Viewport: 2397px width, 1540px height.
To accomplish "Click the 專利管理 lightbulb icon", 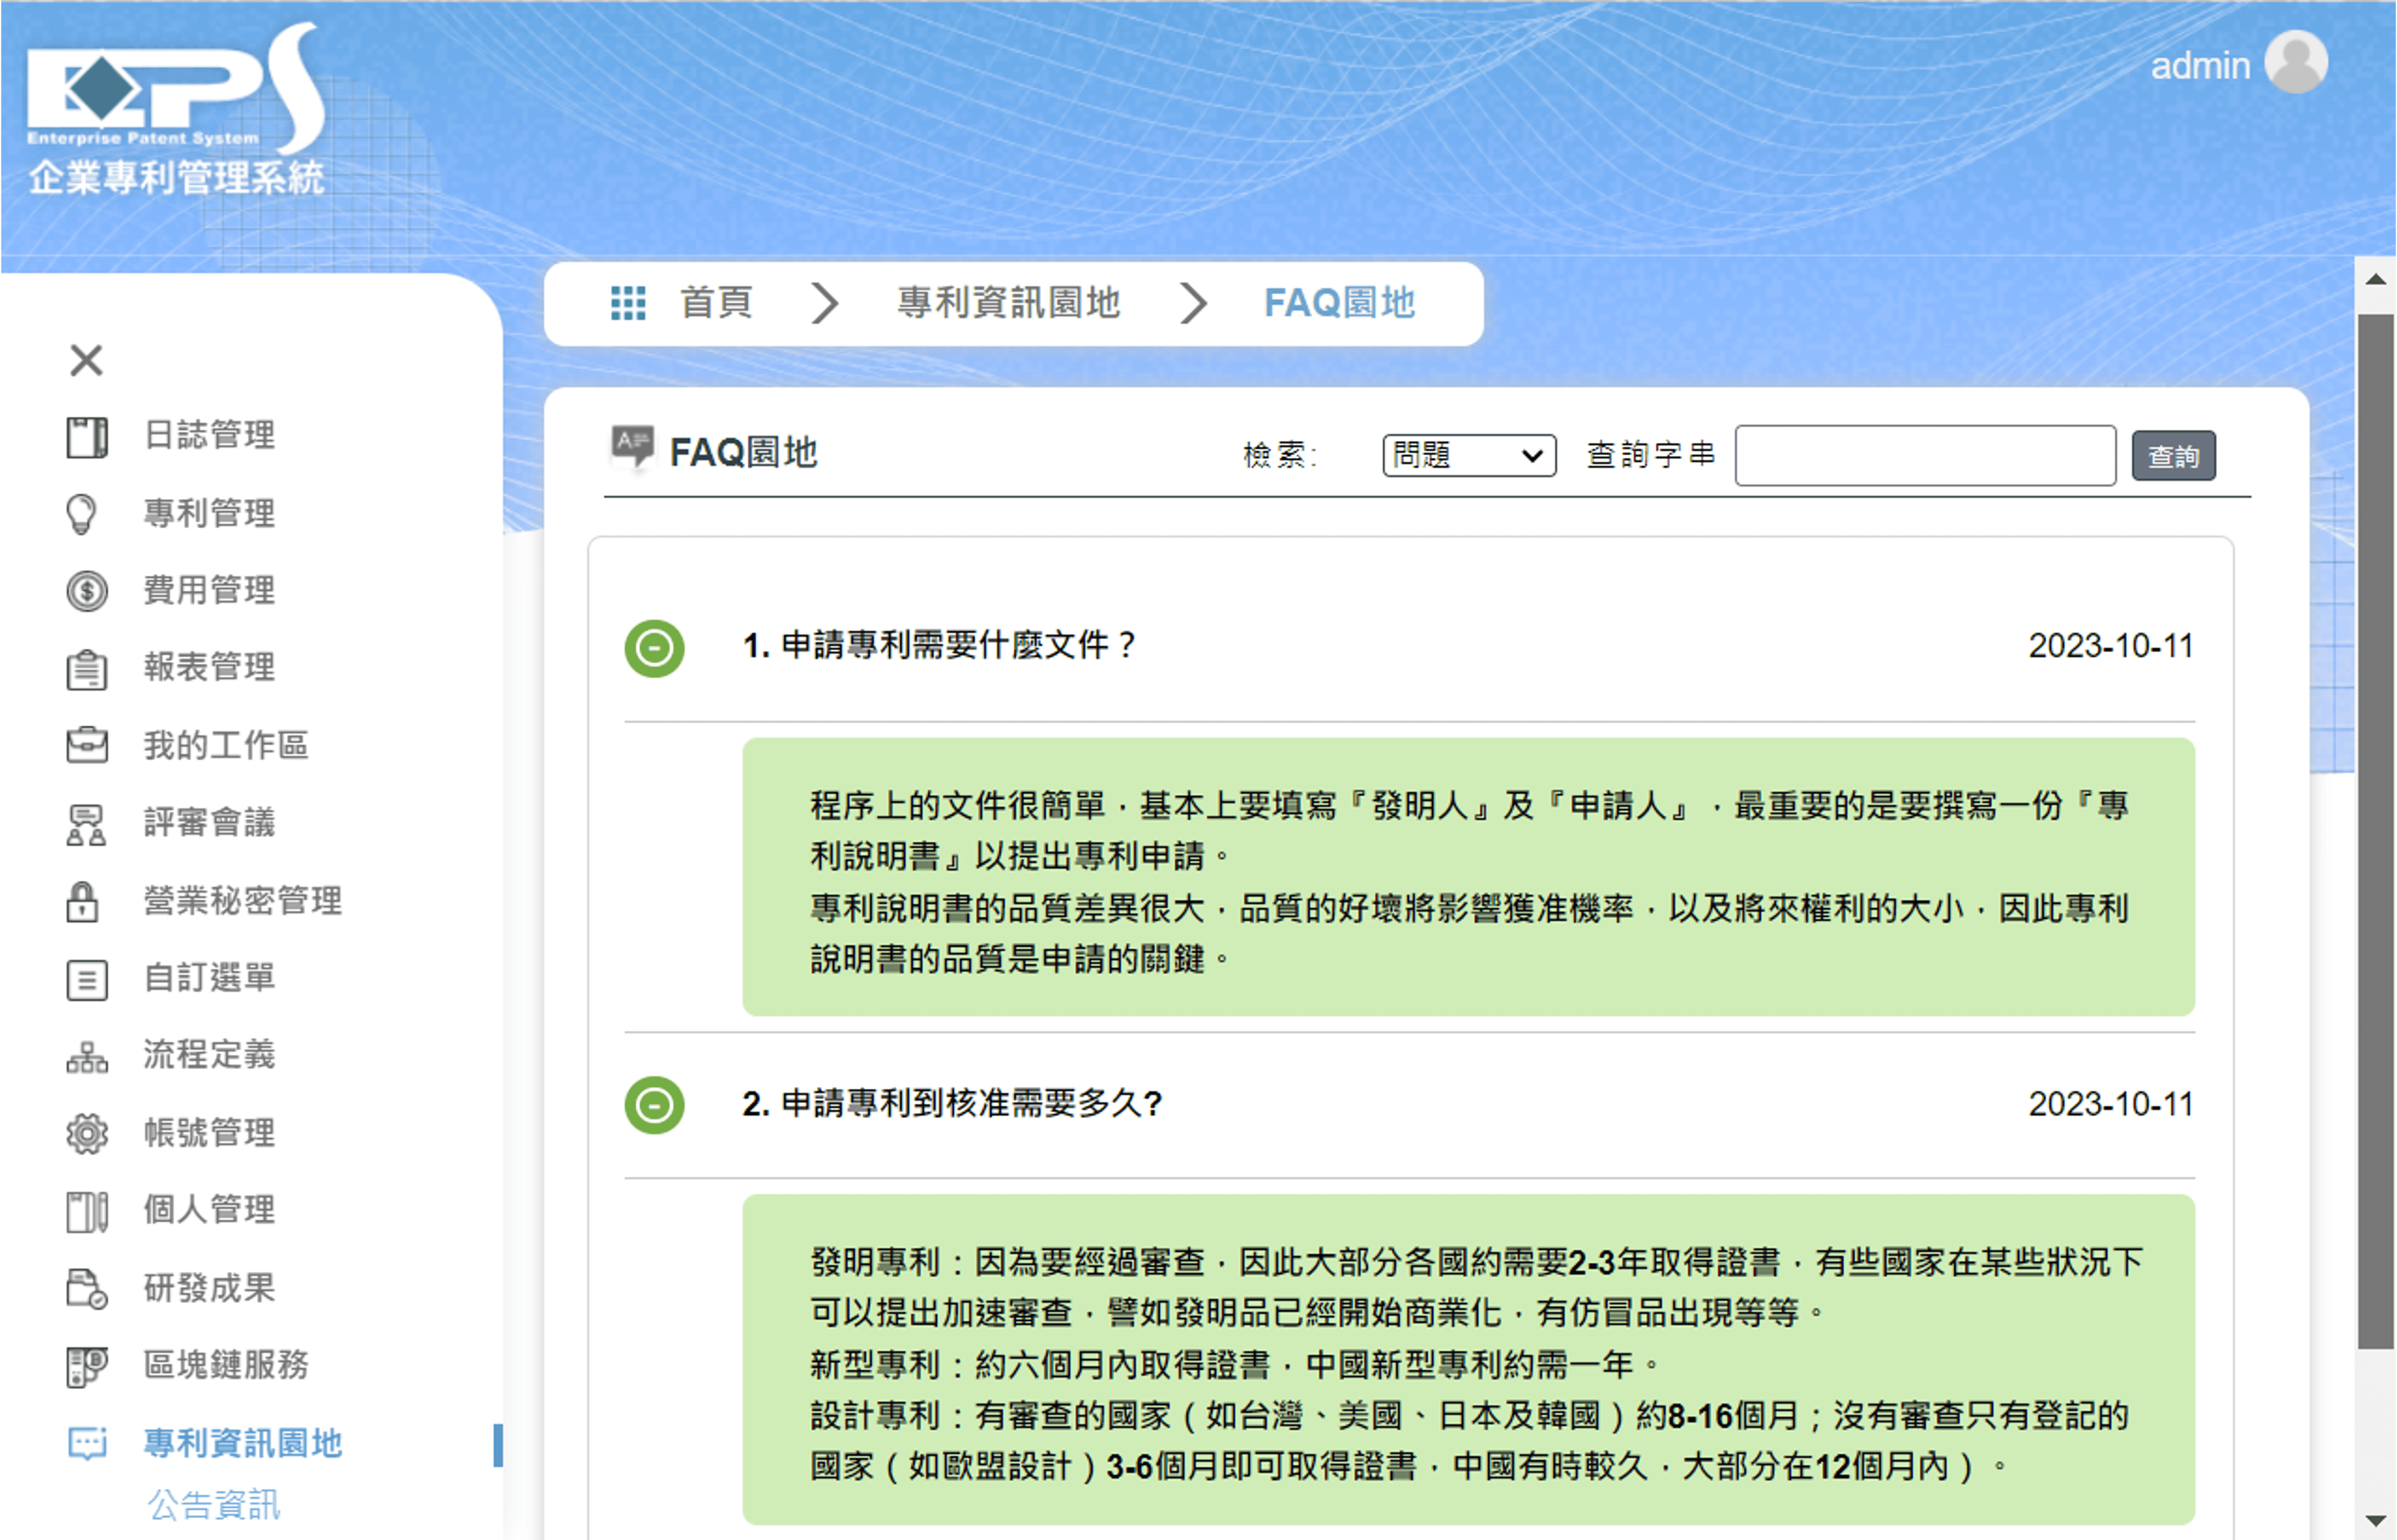I will [x=82, y=514].
